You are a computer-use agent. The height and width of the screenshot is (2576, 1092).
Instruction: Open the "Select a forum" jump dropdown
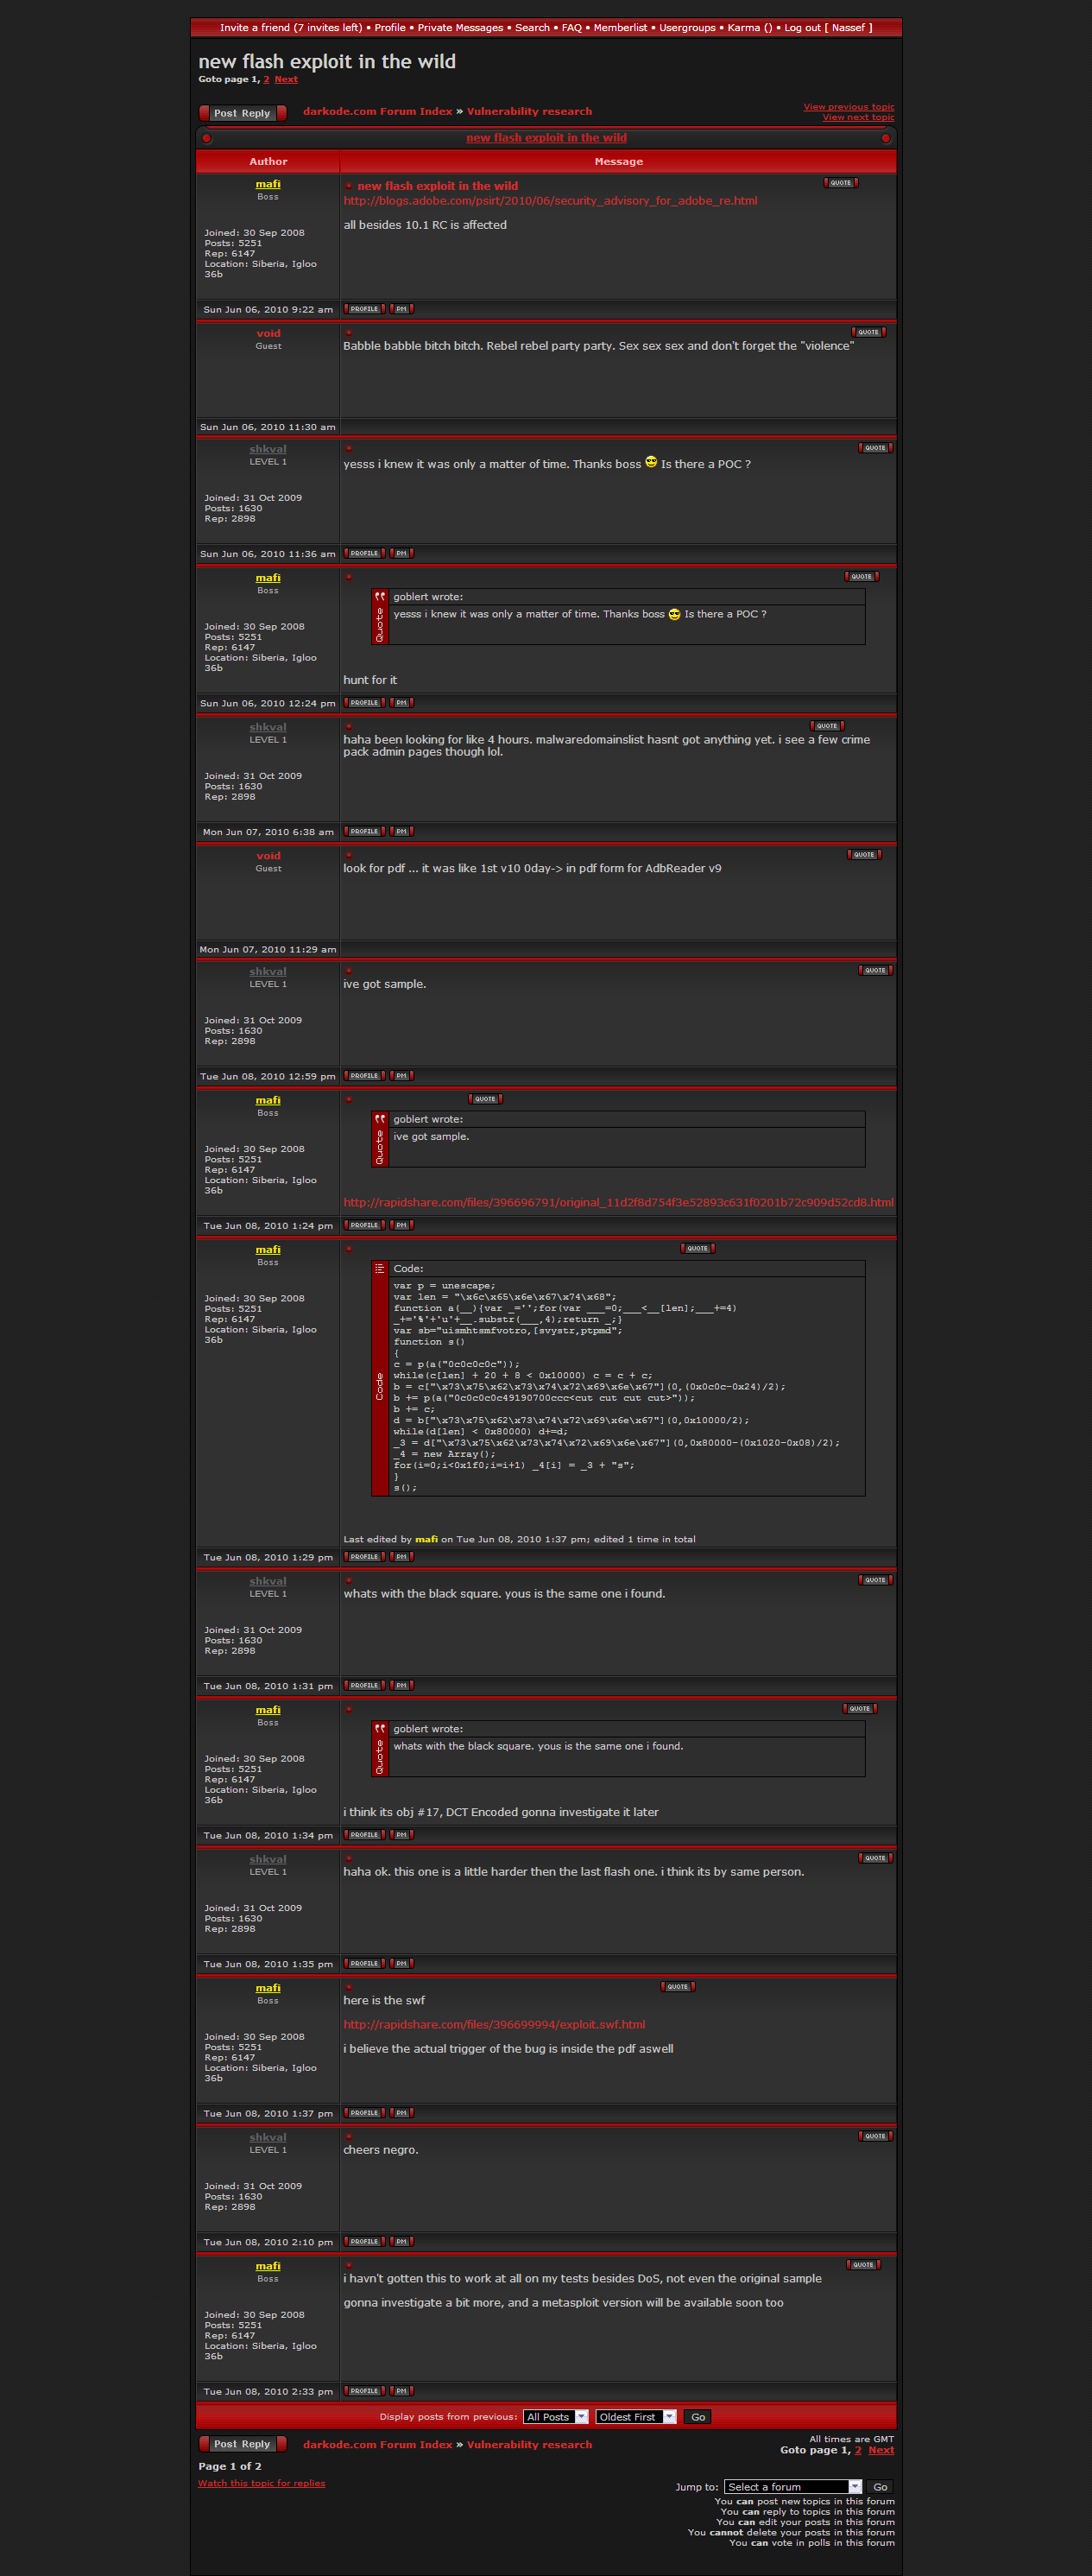click(792, 2487)
